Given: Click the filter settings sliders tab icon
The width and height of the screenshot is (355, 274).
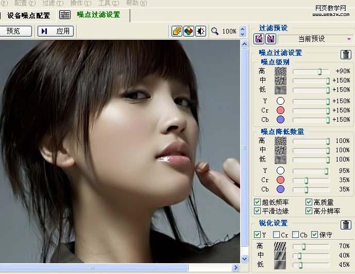Looking at the screenshot, I should [65, 15].
